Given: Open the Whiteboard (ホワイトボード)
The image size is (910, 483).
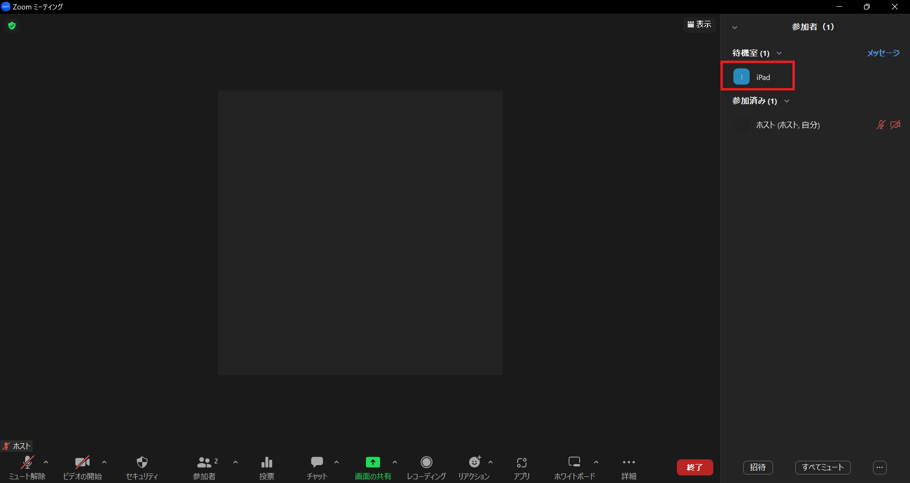Looking at the screenshot, I should pos(574,467).
